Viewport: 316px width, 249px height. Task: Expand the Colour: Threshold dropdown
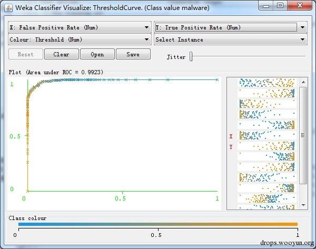(x=80, y=39)
